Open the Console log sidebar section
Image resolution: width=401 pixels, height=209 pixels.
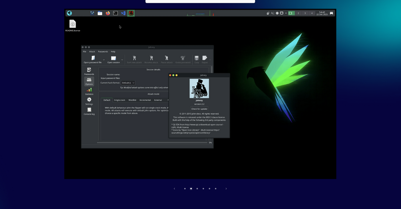pyautogui.click(x=89, y=111)
